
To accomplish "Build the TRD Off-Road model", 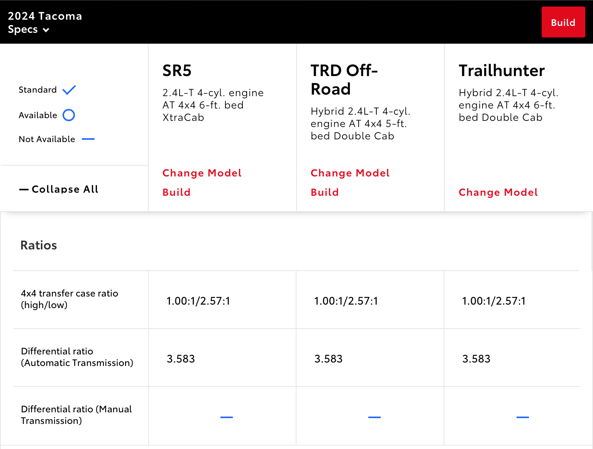I will click(325, 192).
